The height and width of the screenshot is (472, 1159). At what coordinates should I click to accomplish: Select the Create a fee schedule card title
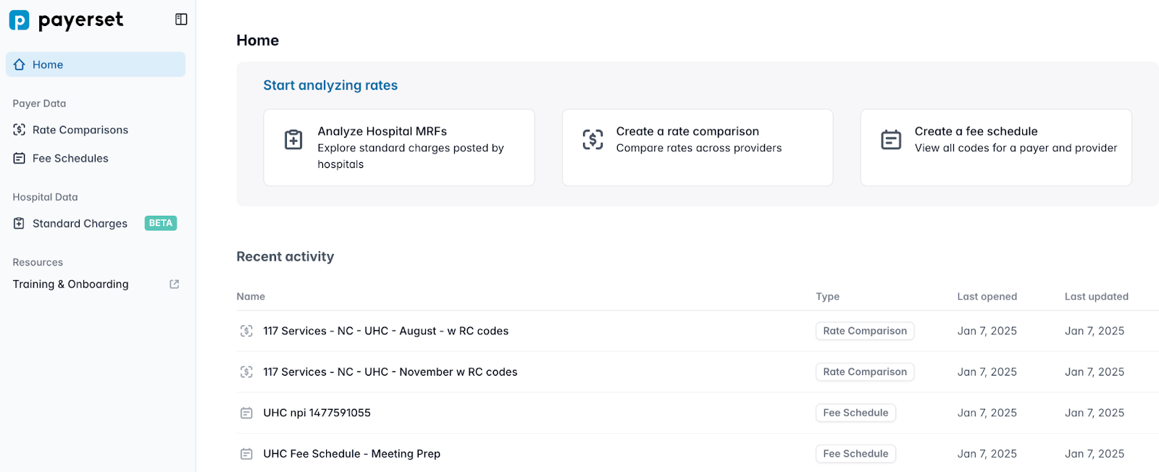click(976, 131)
